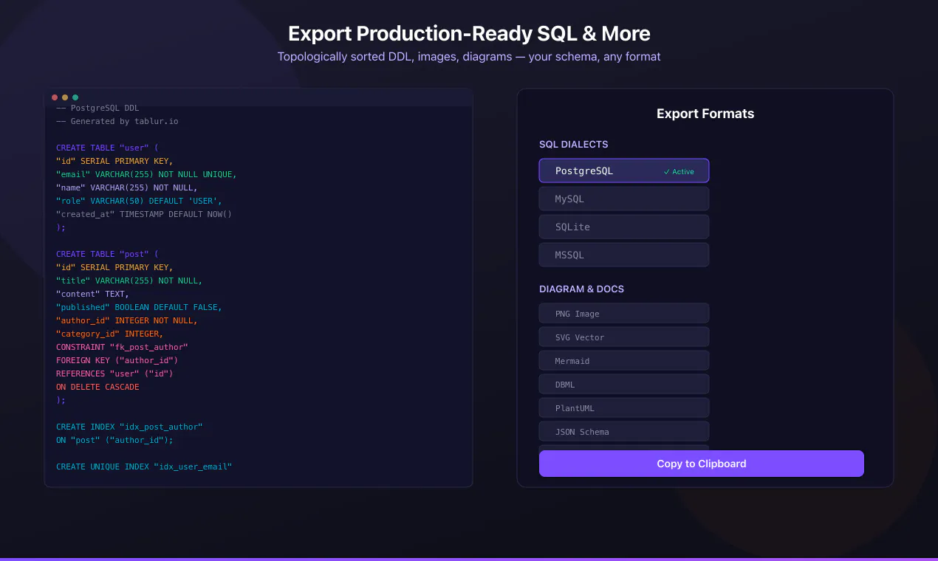
Task: Click the 'CREATE INDEX "idx_post_author"' line
Action: click(129, 427)
